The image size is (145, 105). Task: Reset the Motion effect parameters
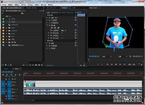click(75, 18)
